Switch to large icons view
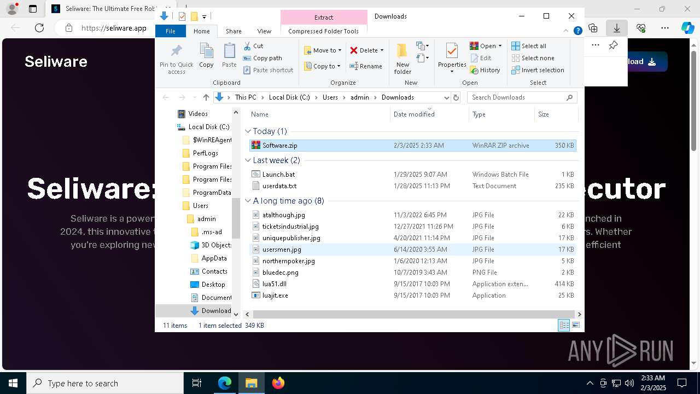700x394 pixels. [x=575, y=326]
